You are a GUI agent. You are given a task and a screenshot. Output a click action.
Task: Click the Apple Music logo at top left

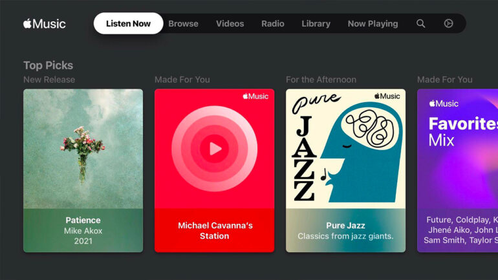click(x=45, y=24)
